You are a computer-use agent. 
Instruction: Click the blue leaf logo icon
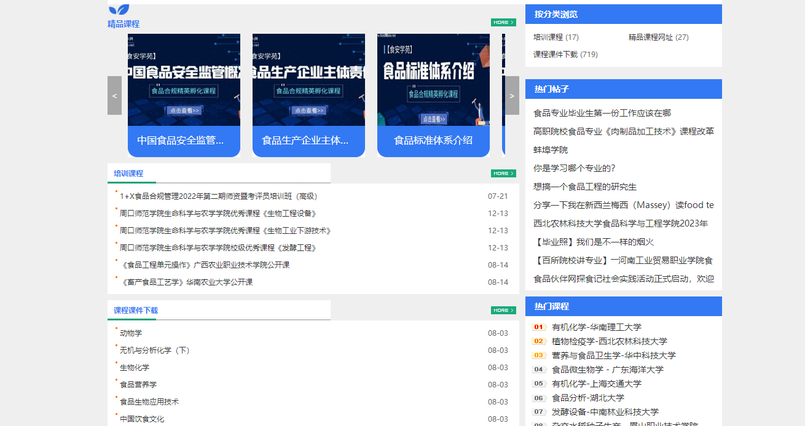pyautogui.click(x=119, y=9)
